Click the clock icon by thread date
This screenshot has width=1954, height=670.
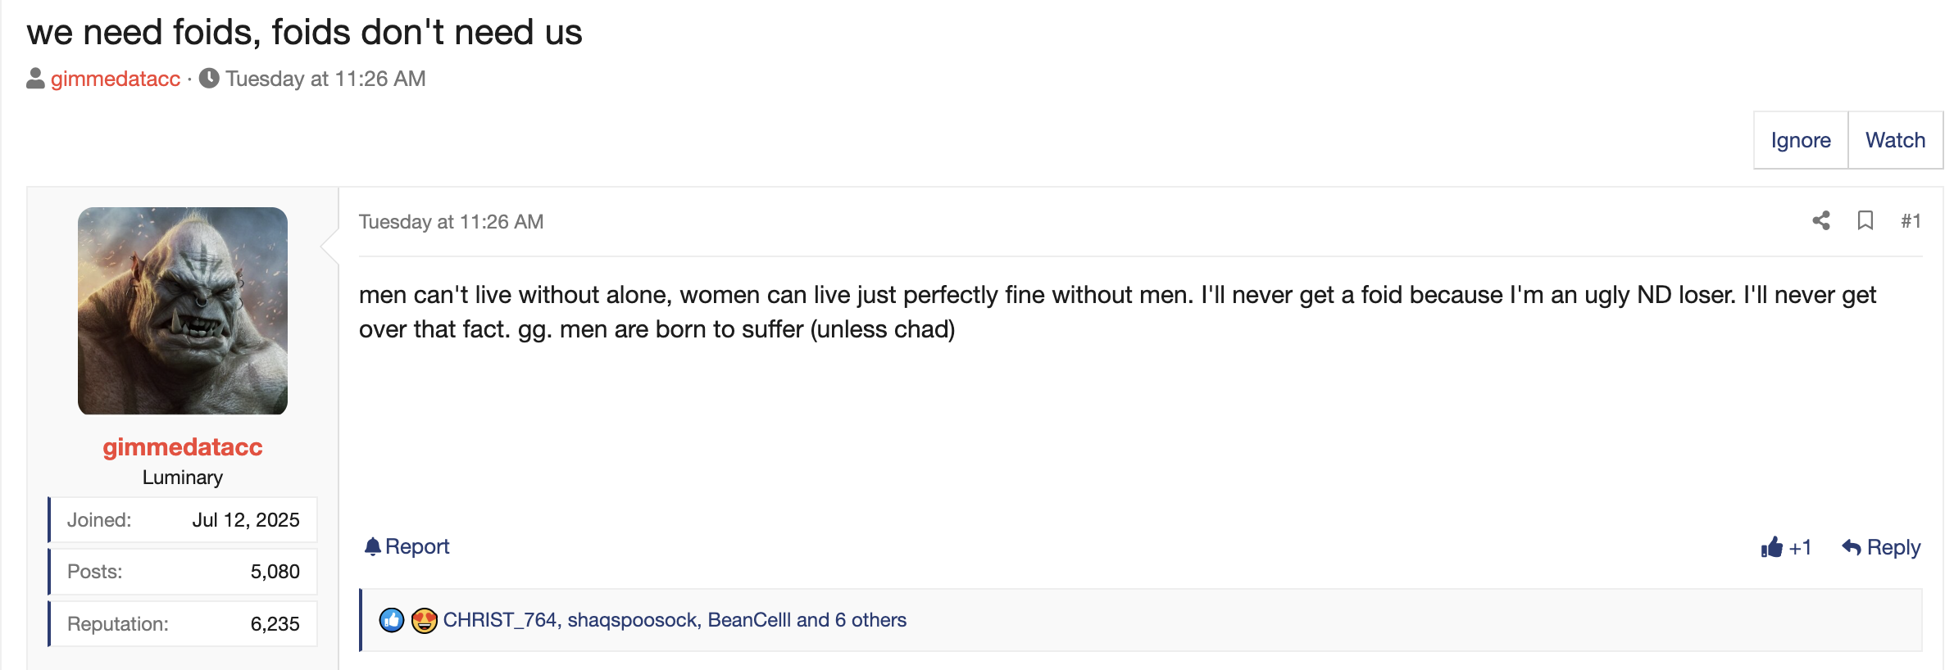click(209, 79)
